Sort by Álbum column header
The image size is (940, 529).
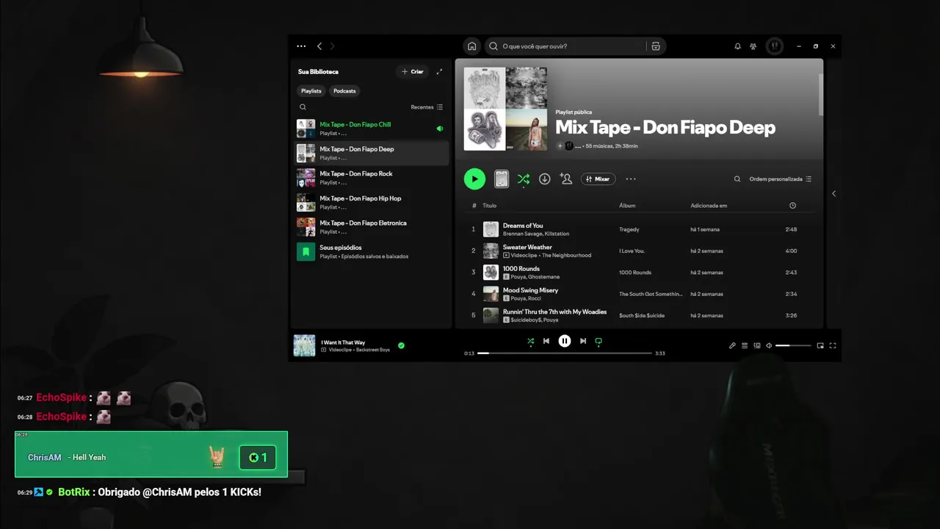627,206
